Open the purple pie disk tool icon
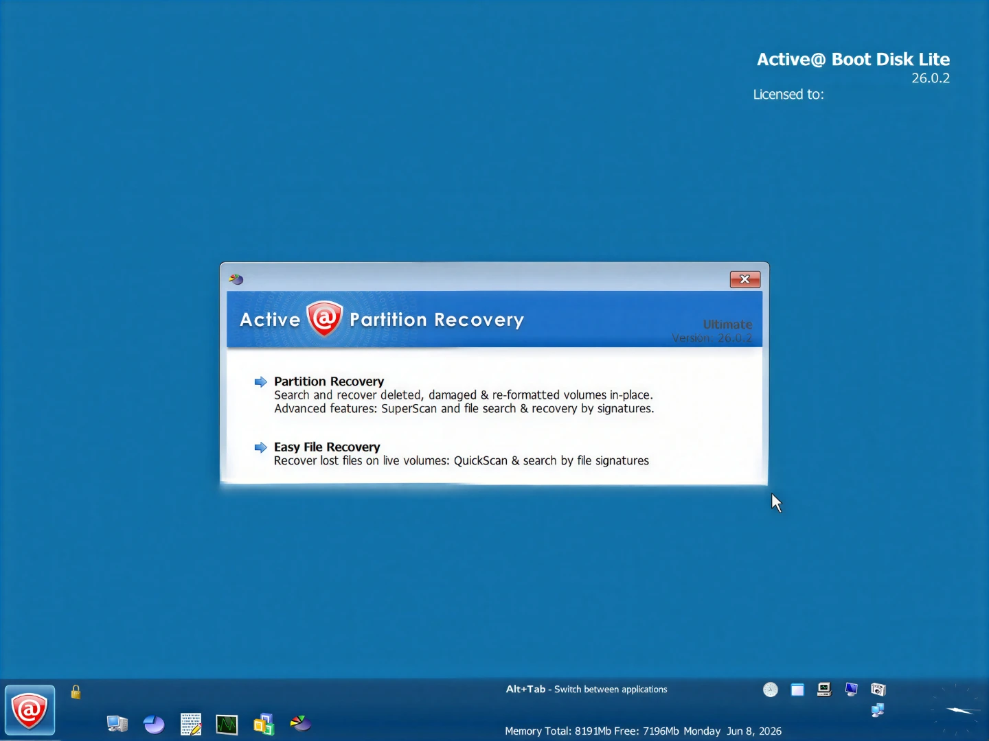The height and width of the screenshot is (741, 989). pos(154,724)
